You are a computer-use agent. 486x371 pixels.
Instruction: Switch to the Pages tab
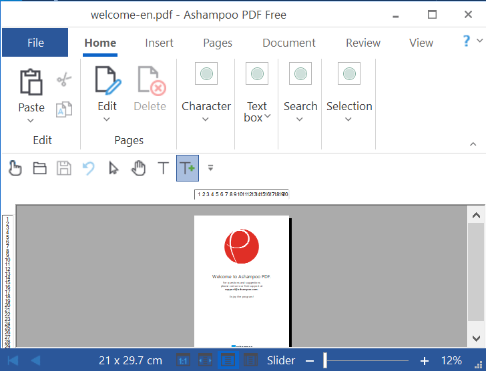point(218,43)
